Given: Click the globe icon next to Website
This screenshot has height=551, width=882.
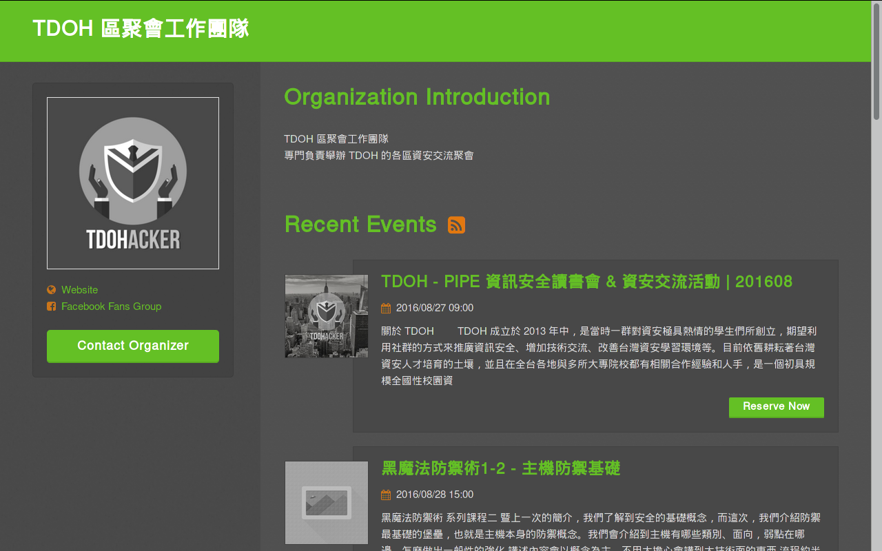Looking at the screenshot, I should click(51, 290).
